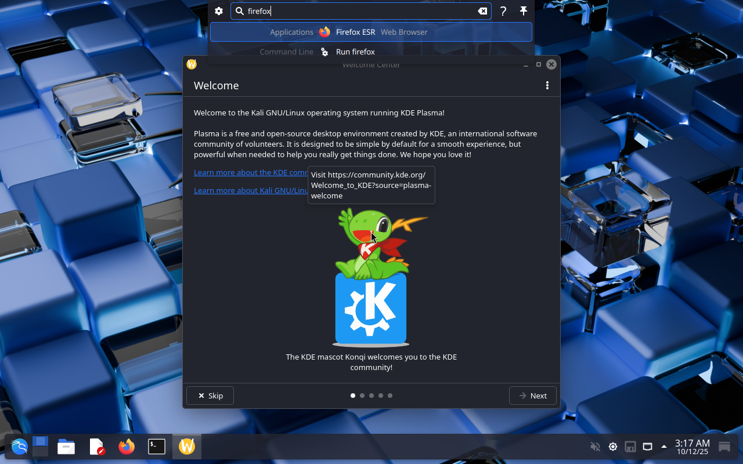Open the file manager from the taskbar
This screenshot has width=743, height=464.
pyautogui.click(x=66, y=446)
